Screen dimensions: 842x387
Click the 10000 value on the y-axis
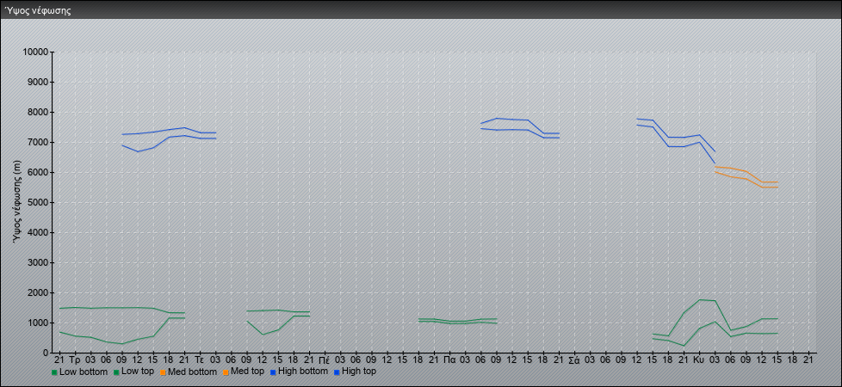click(x=36, y=52)
